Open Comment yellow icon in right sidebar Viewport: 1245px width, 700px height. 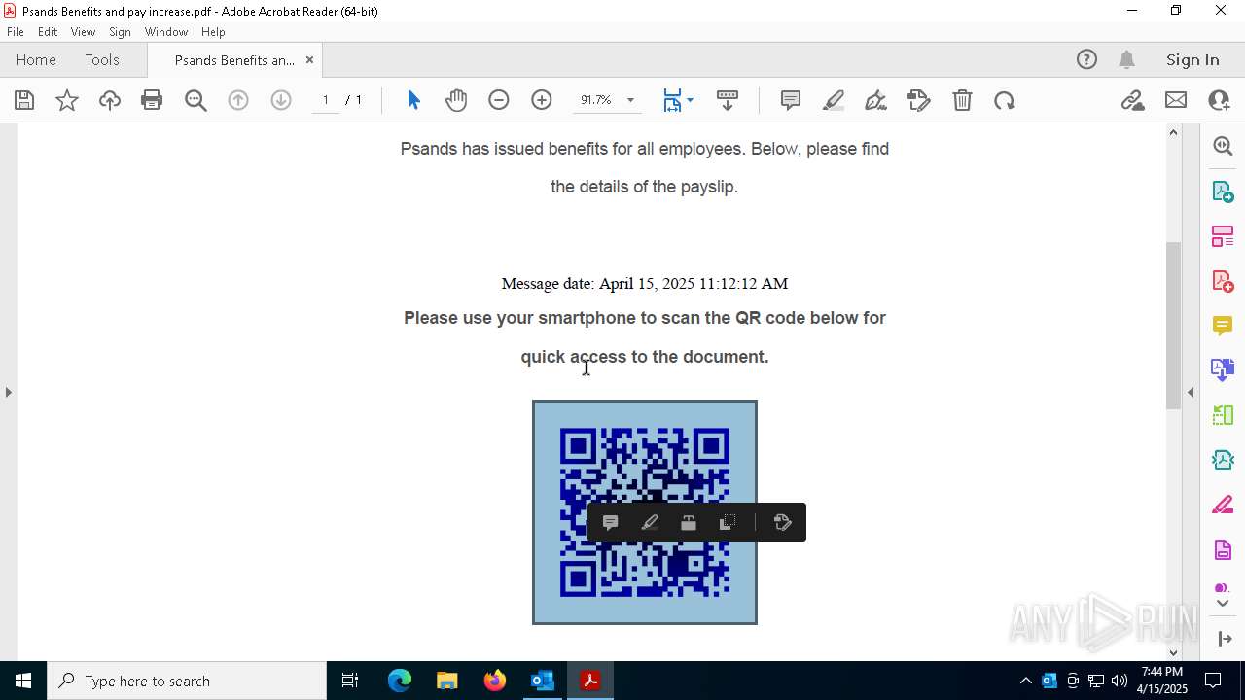1223,326
